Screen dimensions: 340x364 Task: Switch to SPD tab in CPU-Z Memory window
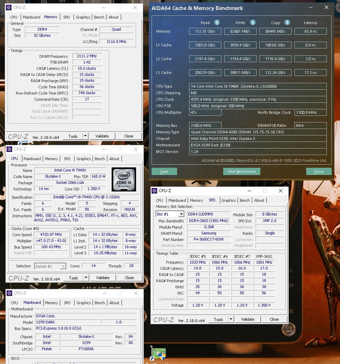click(x=67, y=17)
